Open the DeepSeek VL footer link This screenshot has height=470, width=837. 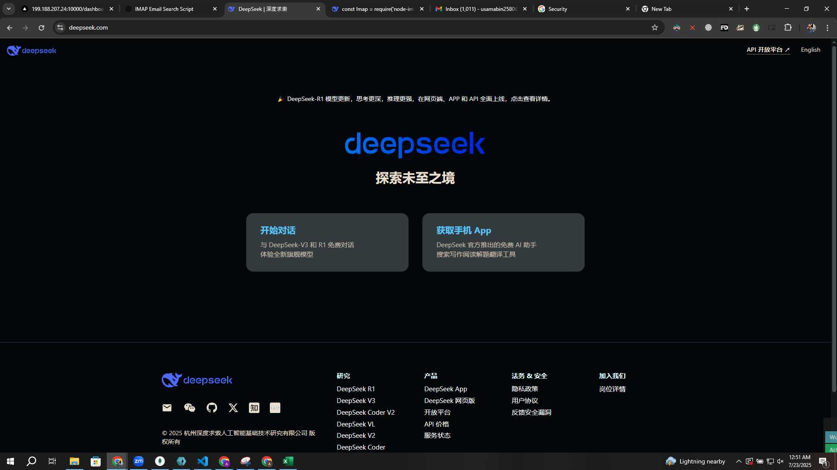click(x=356, y=424)
